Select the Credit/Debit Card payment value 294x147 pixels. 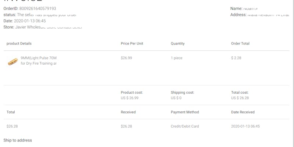click(x=185, y=126)
